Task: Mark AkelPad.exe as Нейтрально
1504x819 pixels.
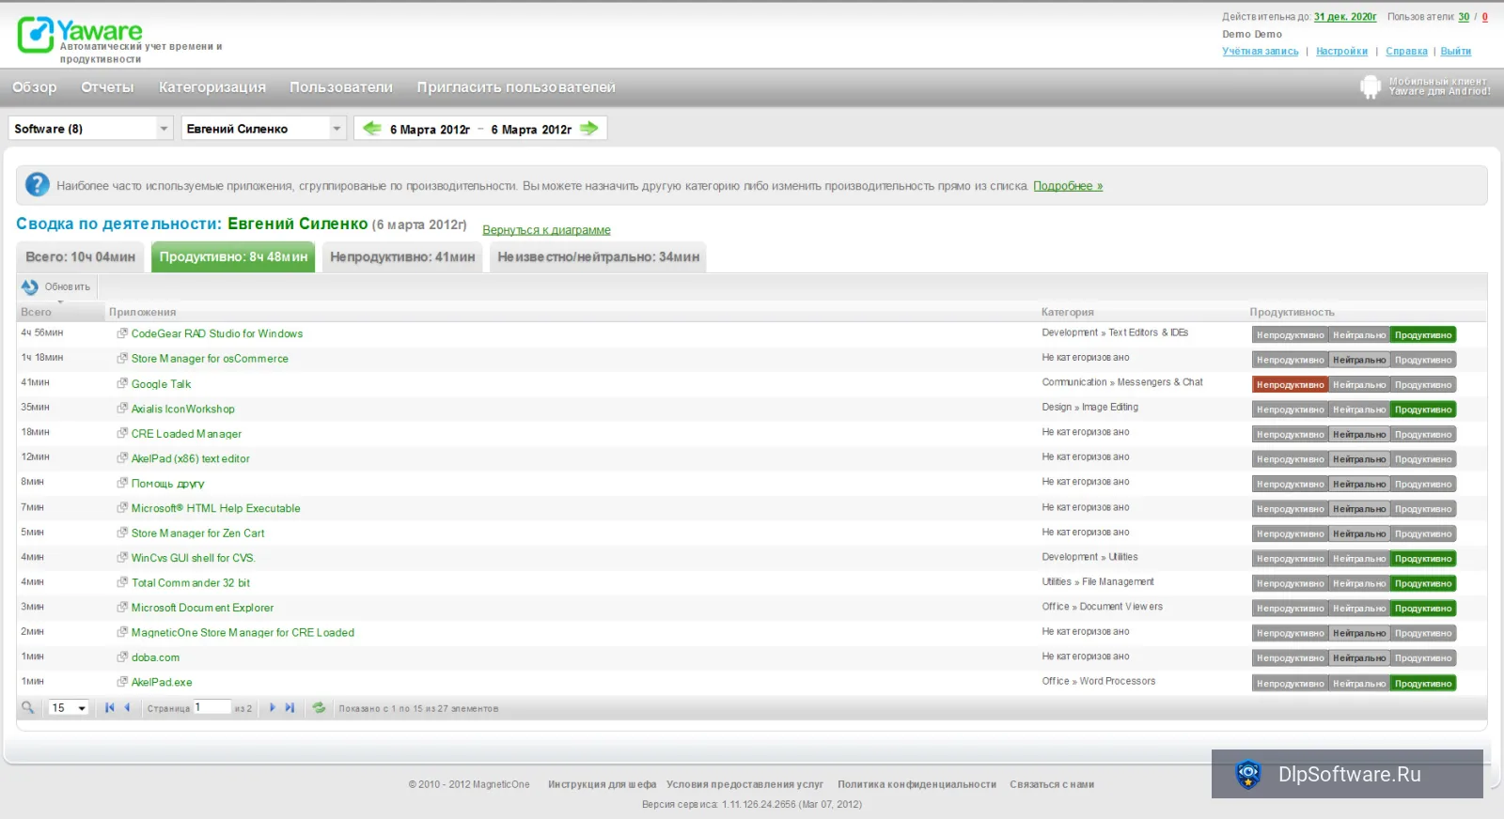Action: (1359, 683)
